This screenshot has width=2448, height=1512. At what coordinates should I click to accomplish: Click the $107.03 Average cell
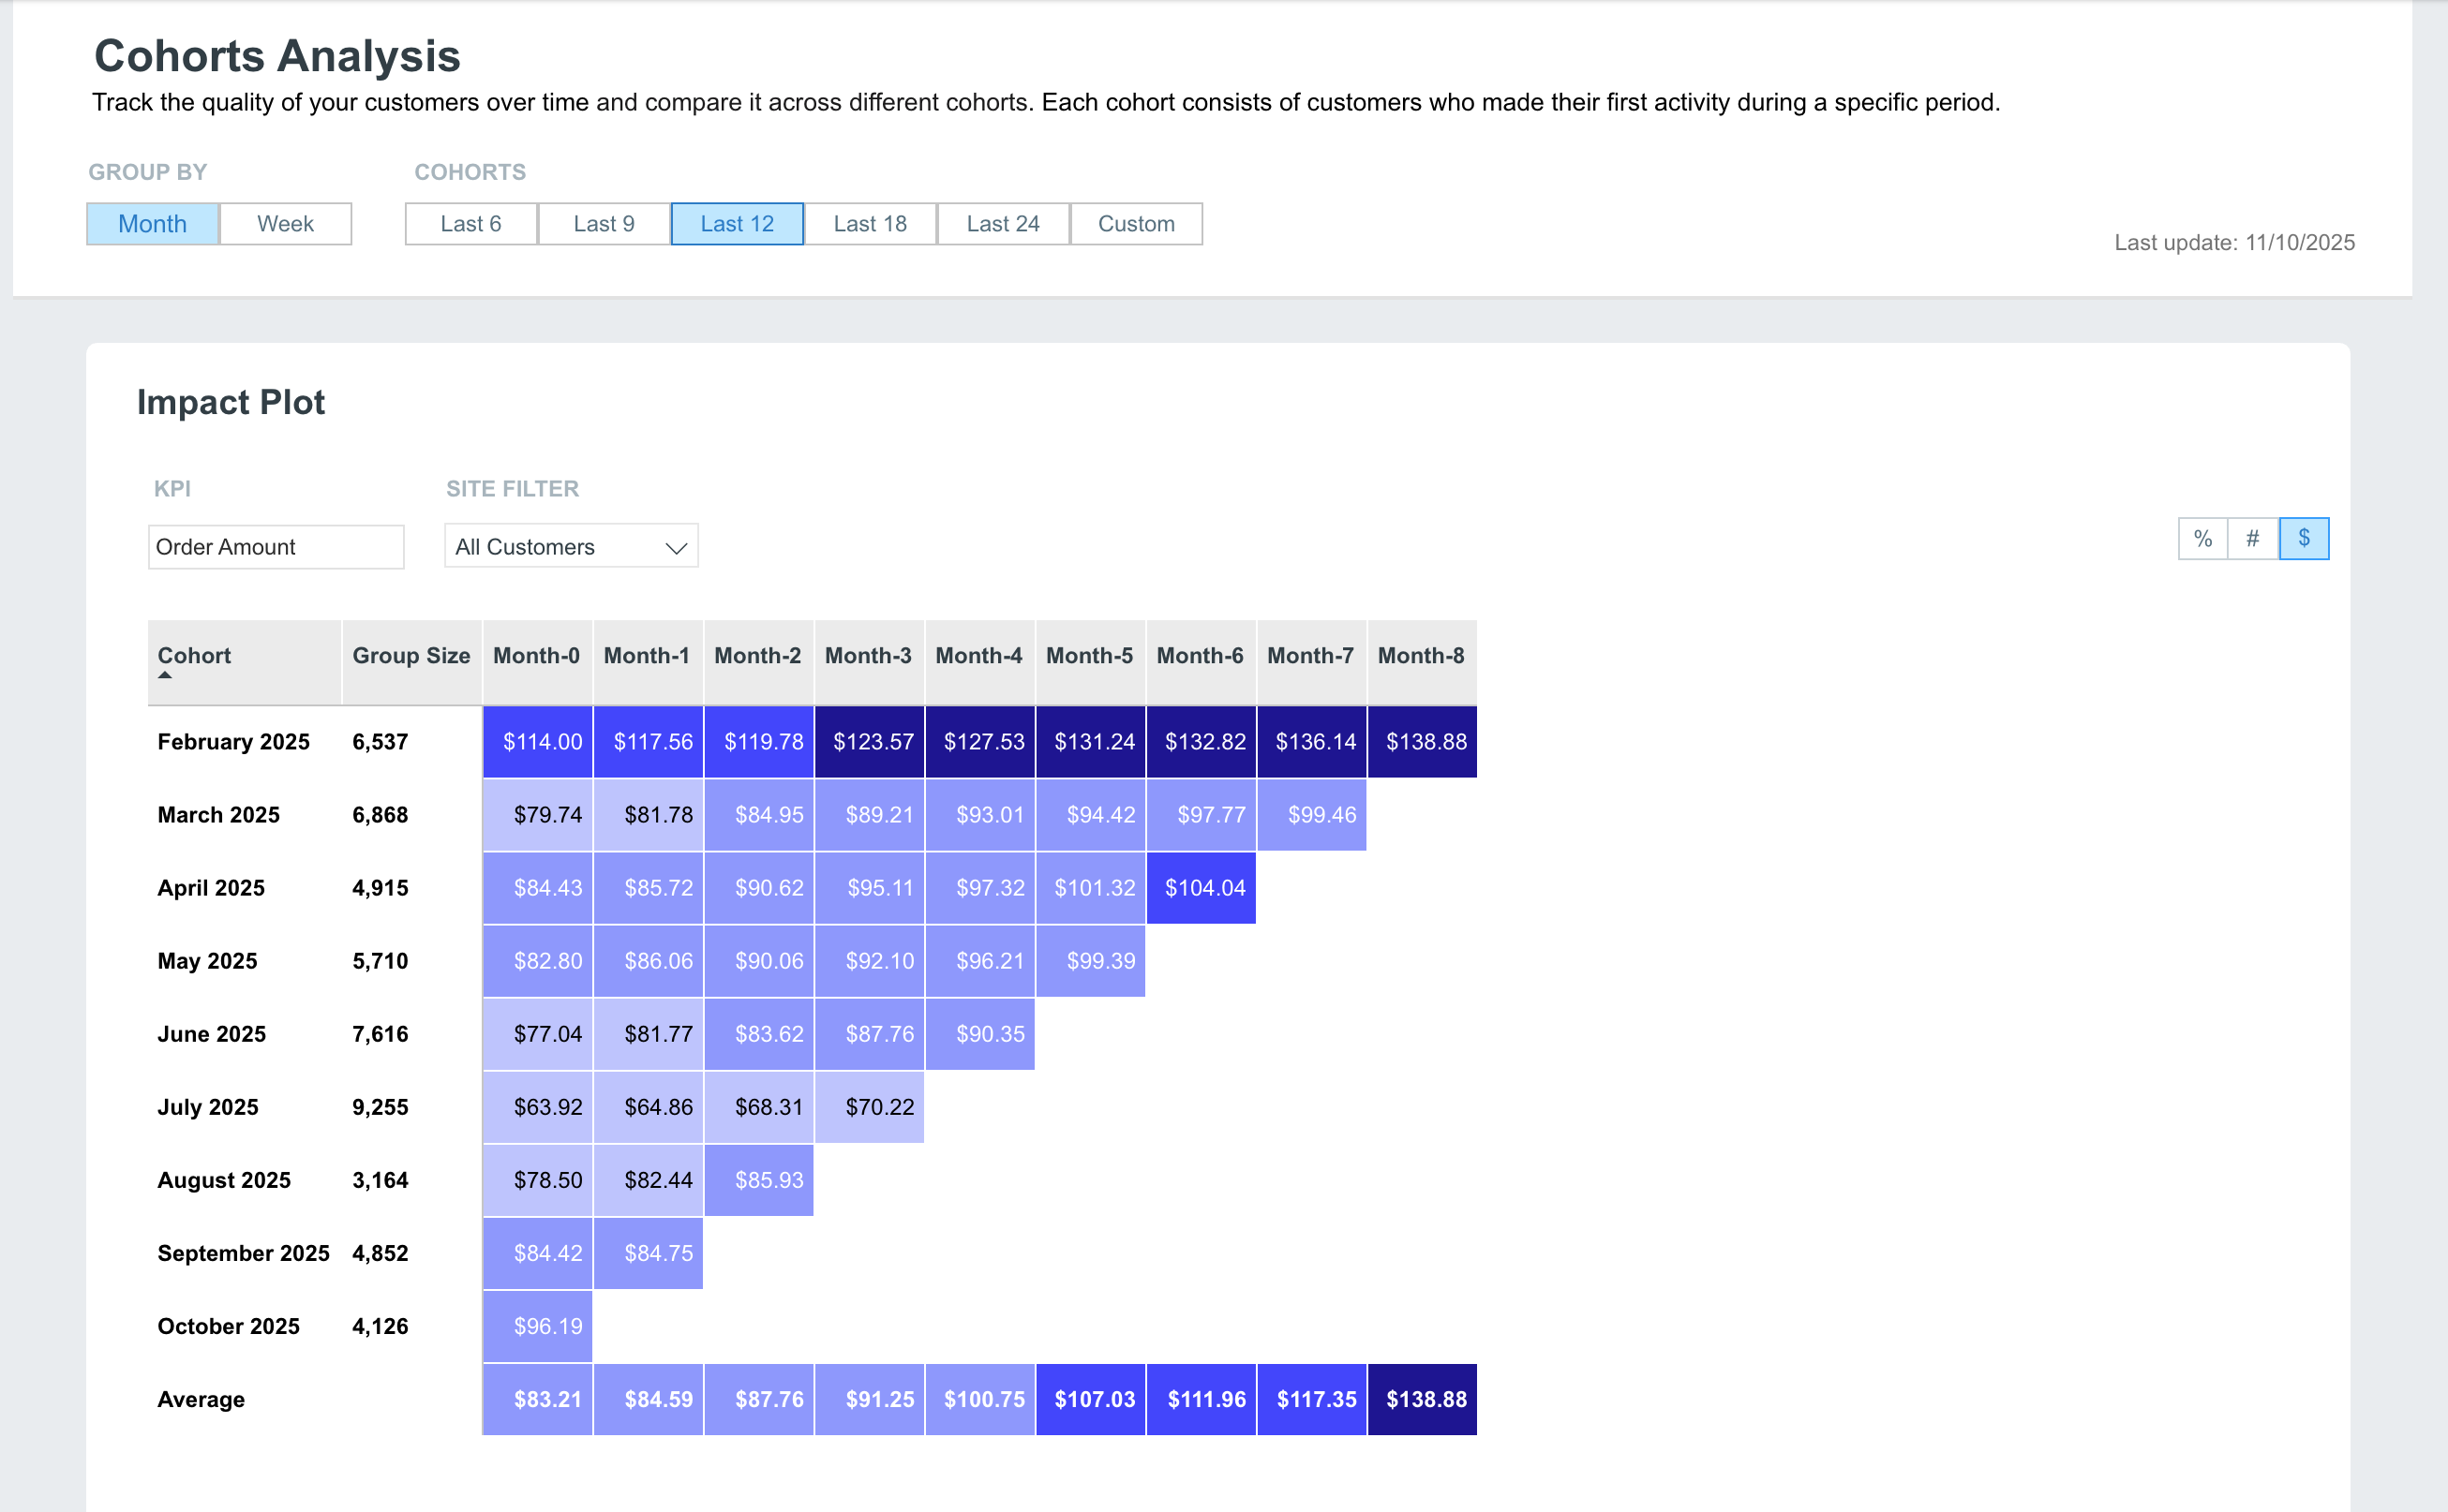pyautogui.click(x=1090, y=1400)
